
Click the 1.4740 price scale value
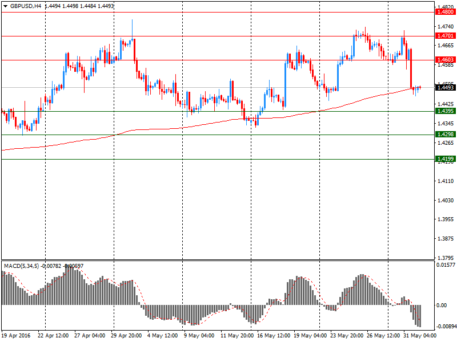pyautogui.click(x=446, y=26)
